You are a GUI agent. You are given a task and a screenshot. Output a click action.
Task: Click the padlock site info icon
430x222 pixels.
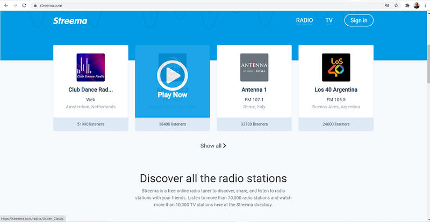pyautogui.click(x=35, y=5)
